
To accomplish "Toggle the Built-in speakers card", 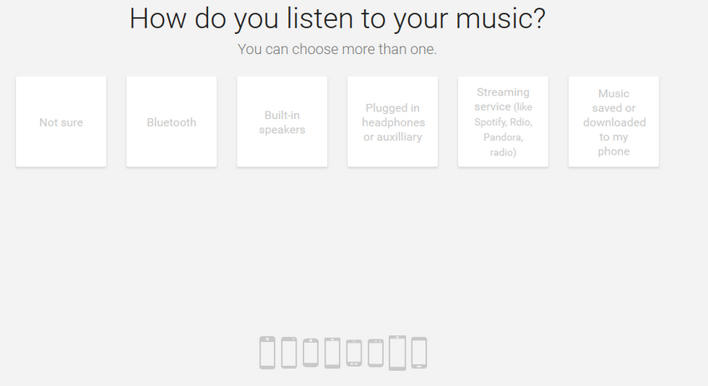I will [x=282, y=121].
